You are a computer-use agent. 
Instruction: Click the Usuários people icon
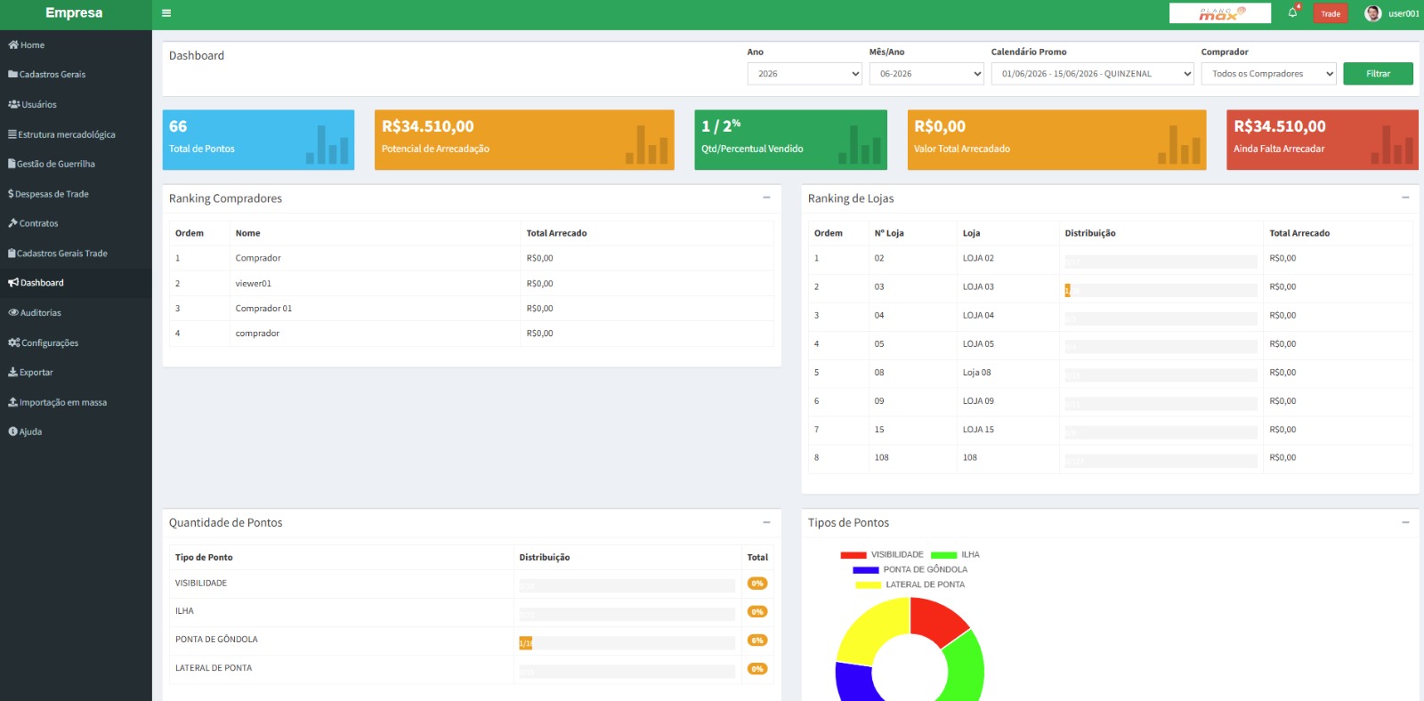tap(13, 104)
